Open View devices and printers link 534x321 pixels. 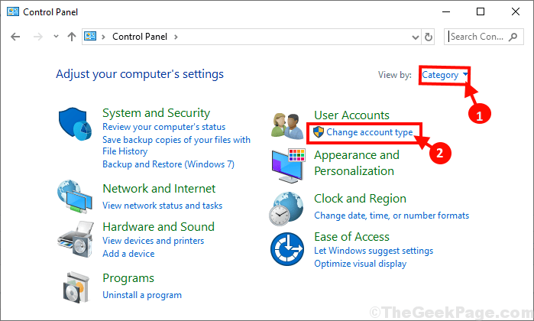[x=154, y=241]
